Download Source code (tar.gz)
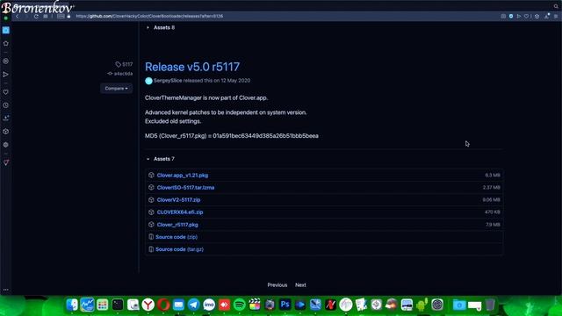Screen dimensions: 562x316 (179, 249)
